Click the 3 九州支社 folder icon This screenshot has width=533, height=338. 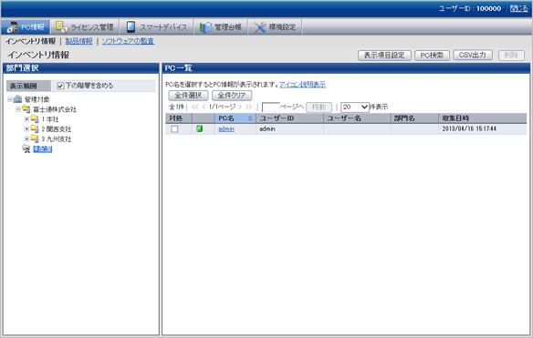point(35,138)
